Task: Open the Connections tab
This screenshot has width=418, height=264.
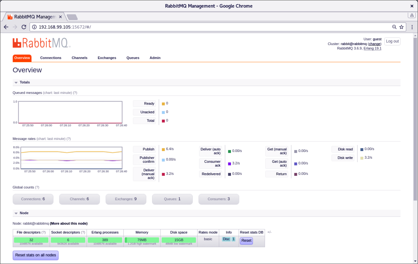Action: coord(51,58)
